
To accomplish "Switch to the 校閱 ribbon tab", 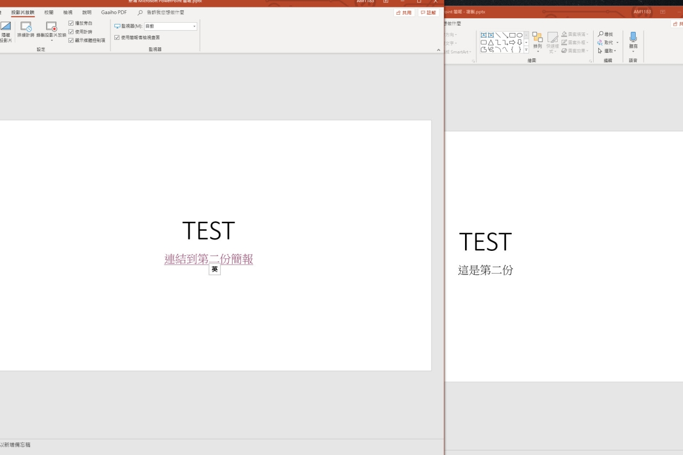I will [x=50, y=13].
